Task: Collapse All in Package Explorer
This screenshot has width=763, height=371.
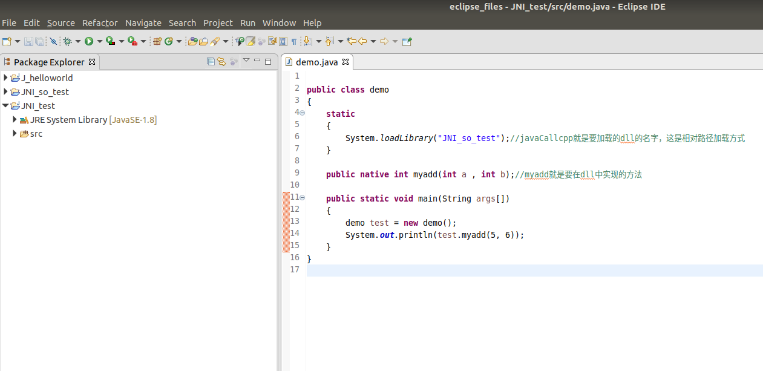Action: pyautogui.click(x=211, y=61)
